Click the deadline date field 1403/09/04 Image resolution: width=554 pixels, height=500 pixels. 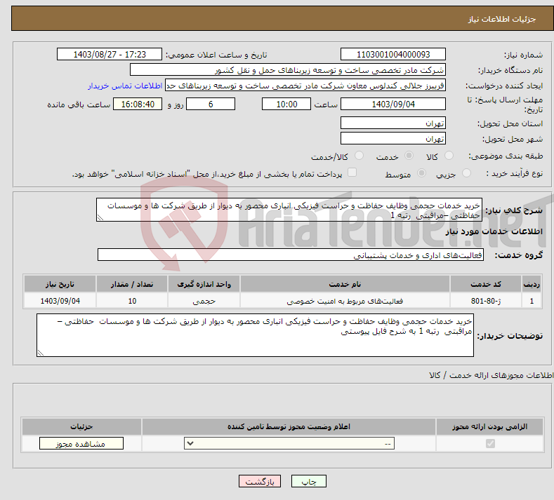coord(393,104)
